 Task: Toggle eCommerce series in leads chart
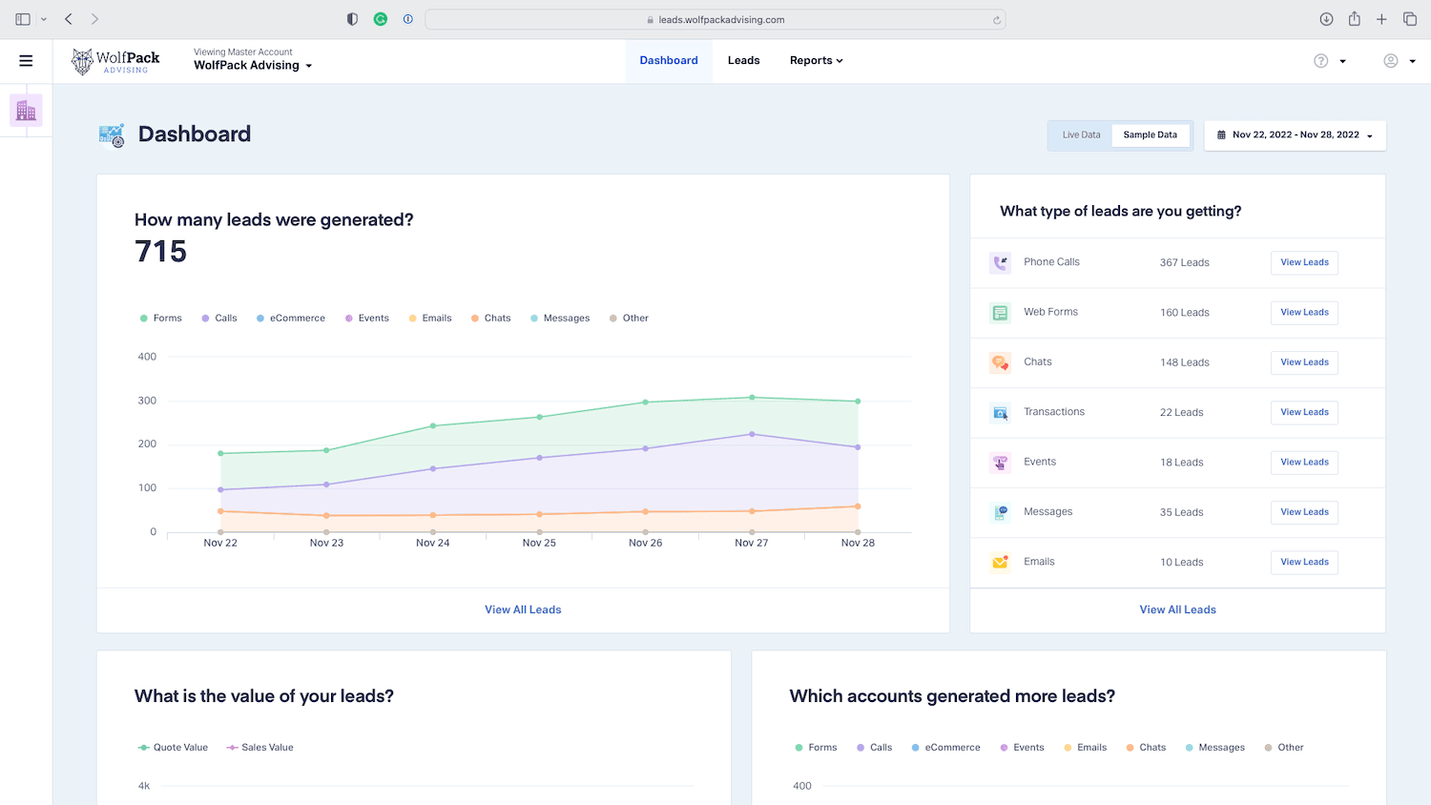tap(291, 319)
